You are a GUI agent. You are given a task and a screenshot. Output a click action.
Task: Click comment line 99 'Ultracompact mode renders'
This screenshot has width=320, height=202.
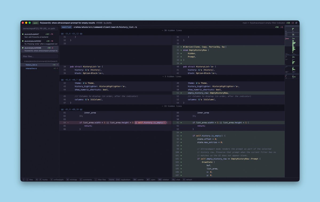(228, 149)
